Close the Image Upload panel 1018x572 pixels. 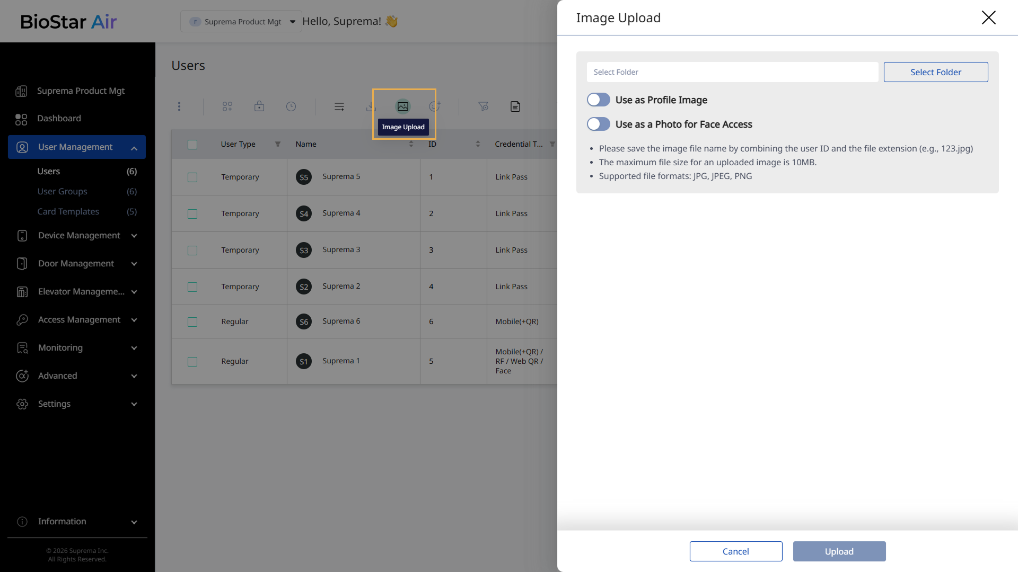[x=988, y=17]
